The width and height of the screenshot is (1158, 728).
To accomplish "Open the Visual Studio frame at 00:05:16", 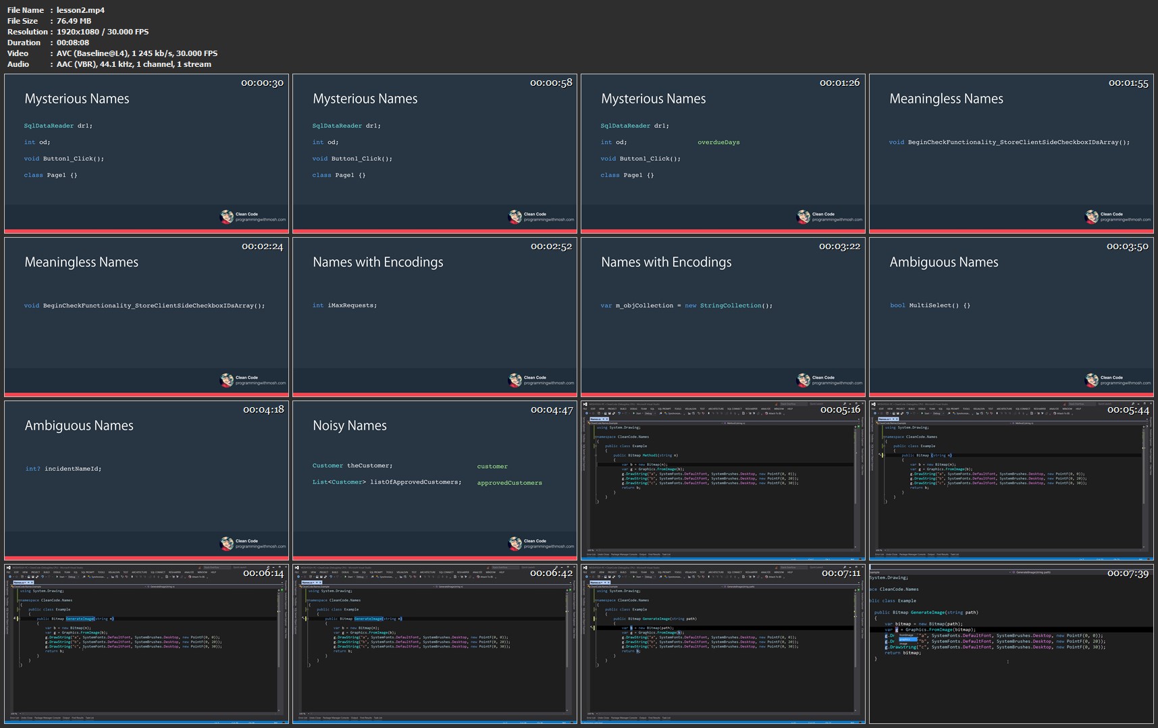I will coord(723,480).
